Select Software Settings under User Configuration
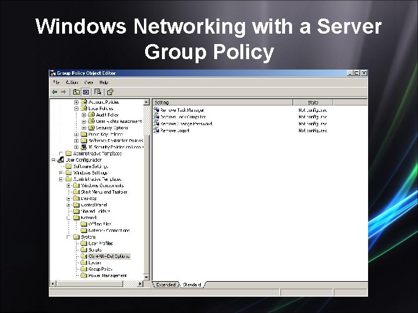 [91, 166]
